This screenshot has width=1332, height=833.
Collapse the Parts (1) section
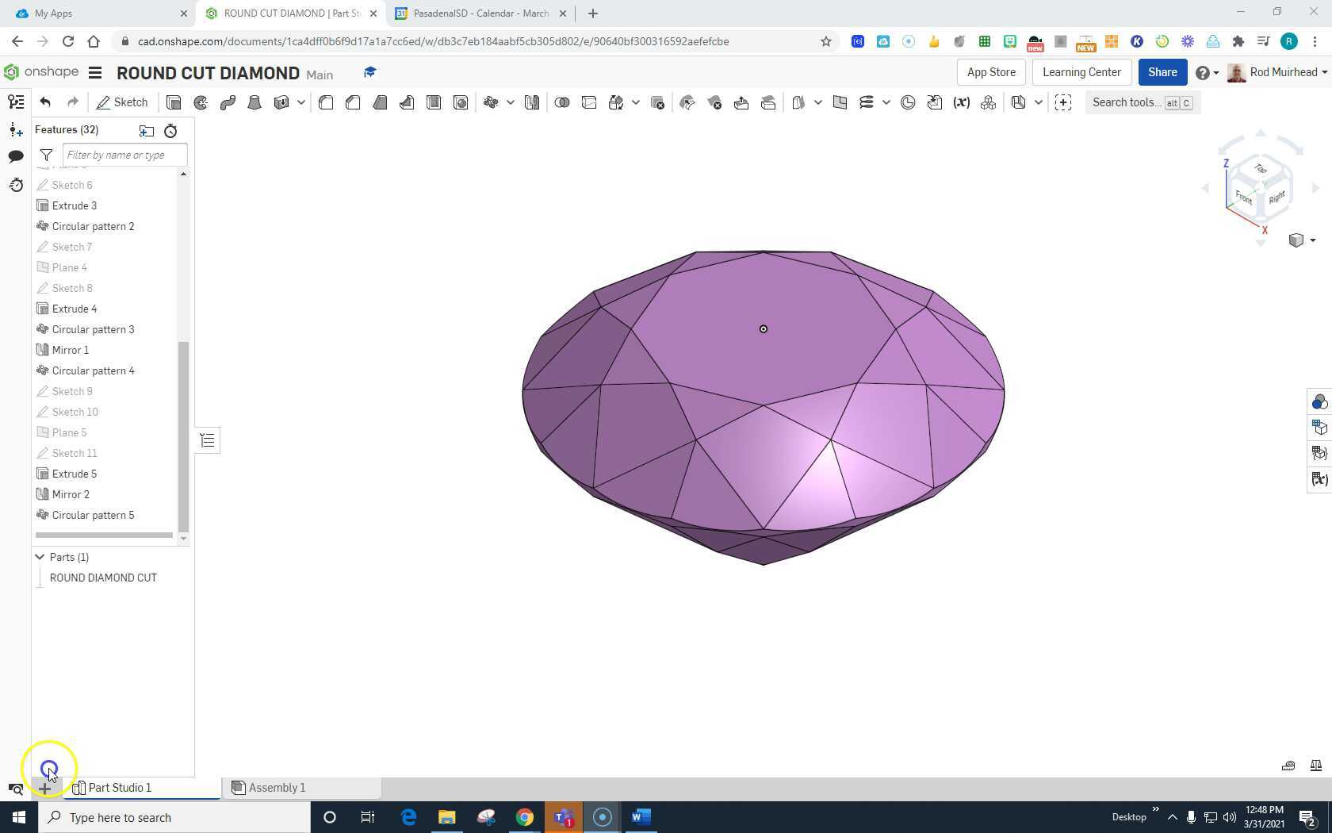40,557
